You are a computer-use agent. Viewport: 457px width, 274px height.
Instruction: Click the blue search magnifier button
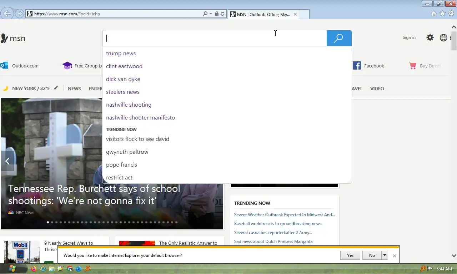pyautogui.click(x=339, y=38)
